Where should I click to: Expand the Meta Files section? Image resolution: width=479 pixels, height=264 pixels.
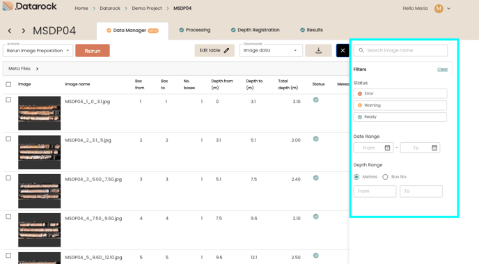tap(24, 69)
